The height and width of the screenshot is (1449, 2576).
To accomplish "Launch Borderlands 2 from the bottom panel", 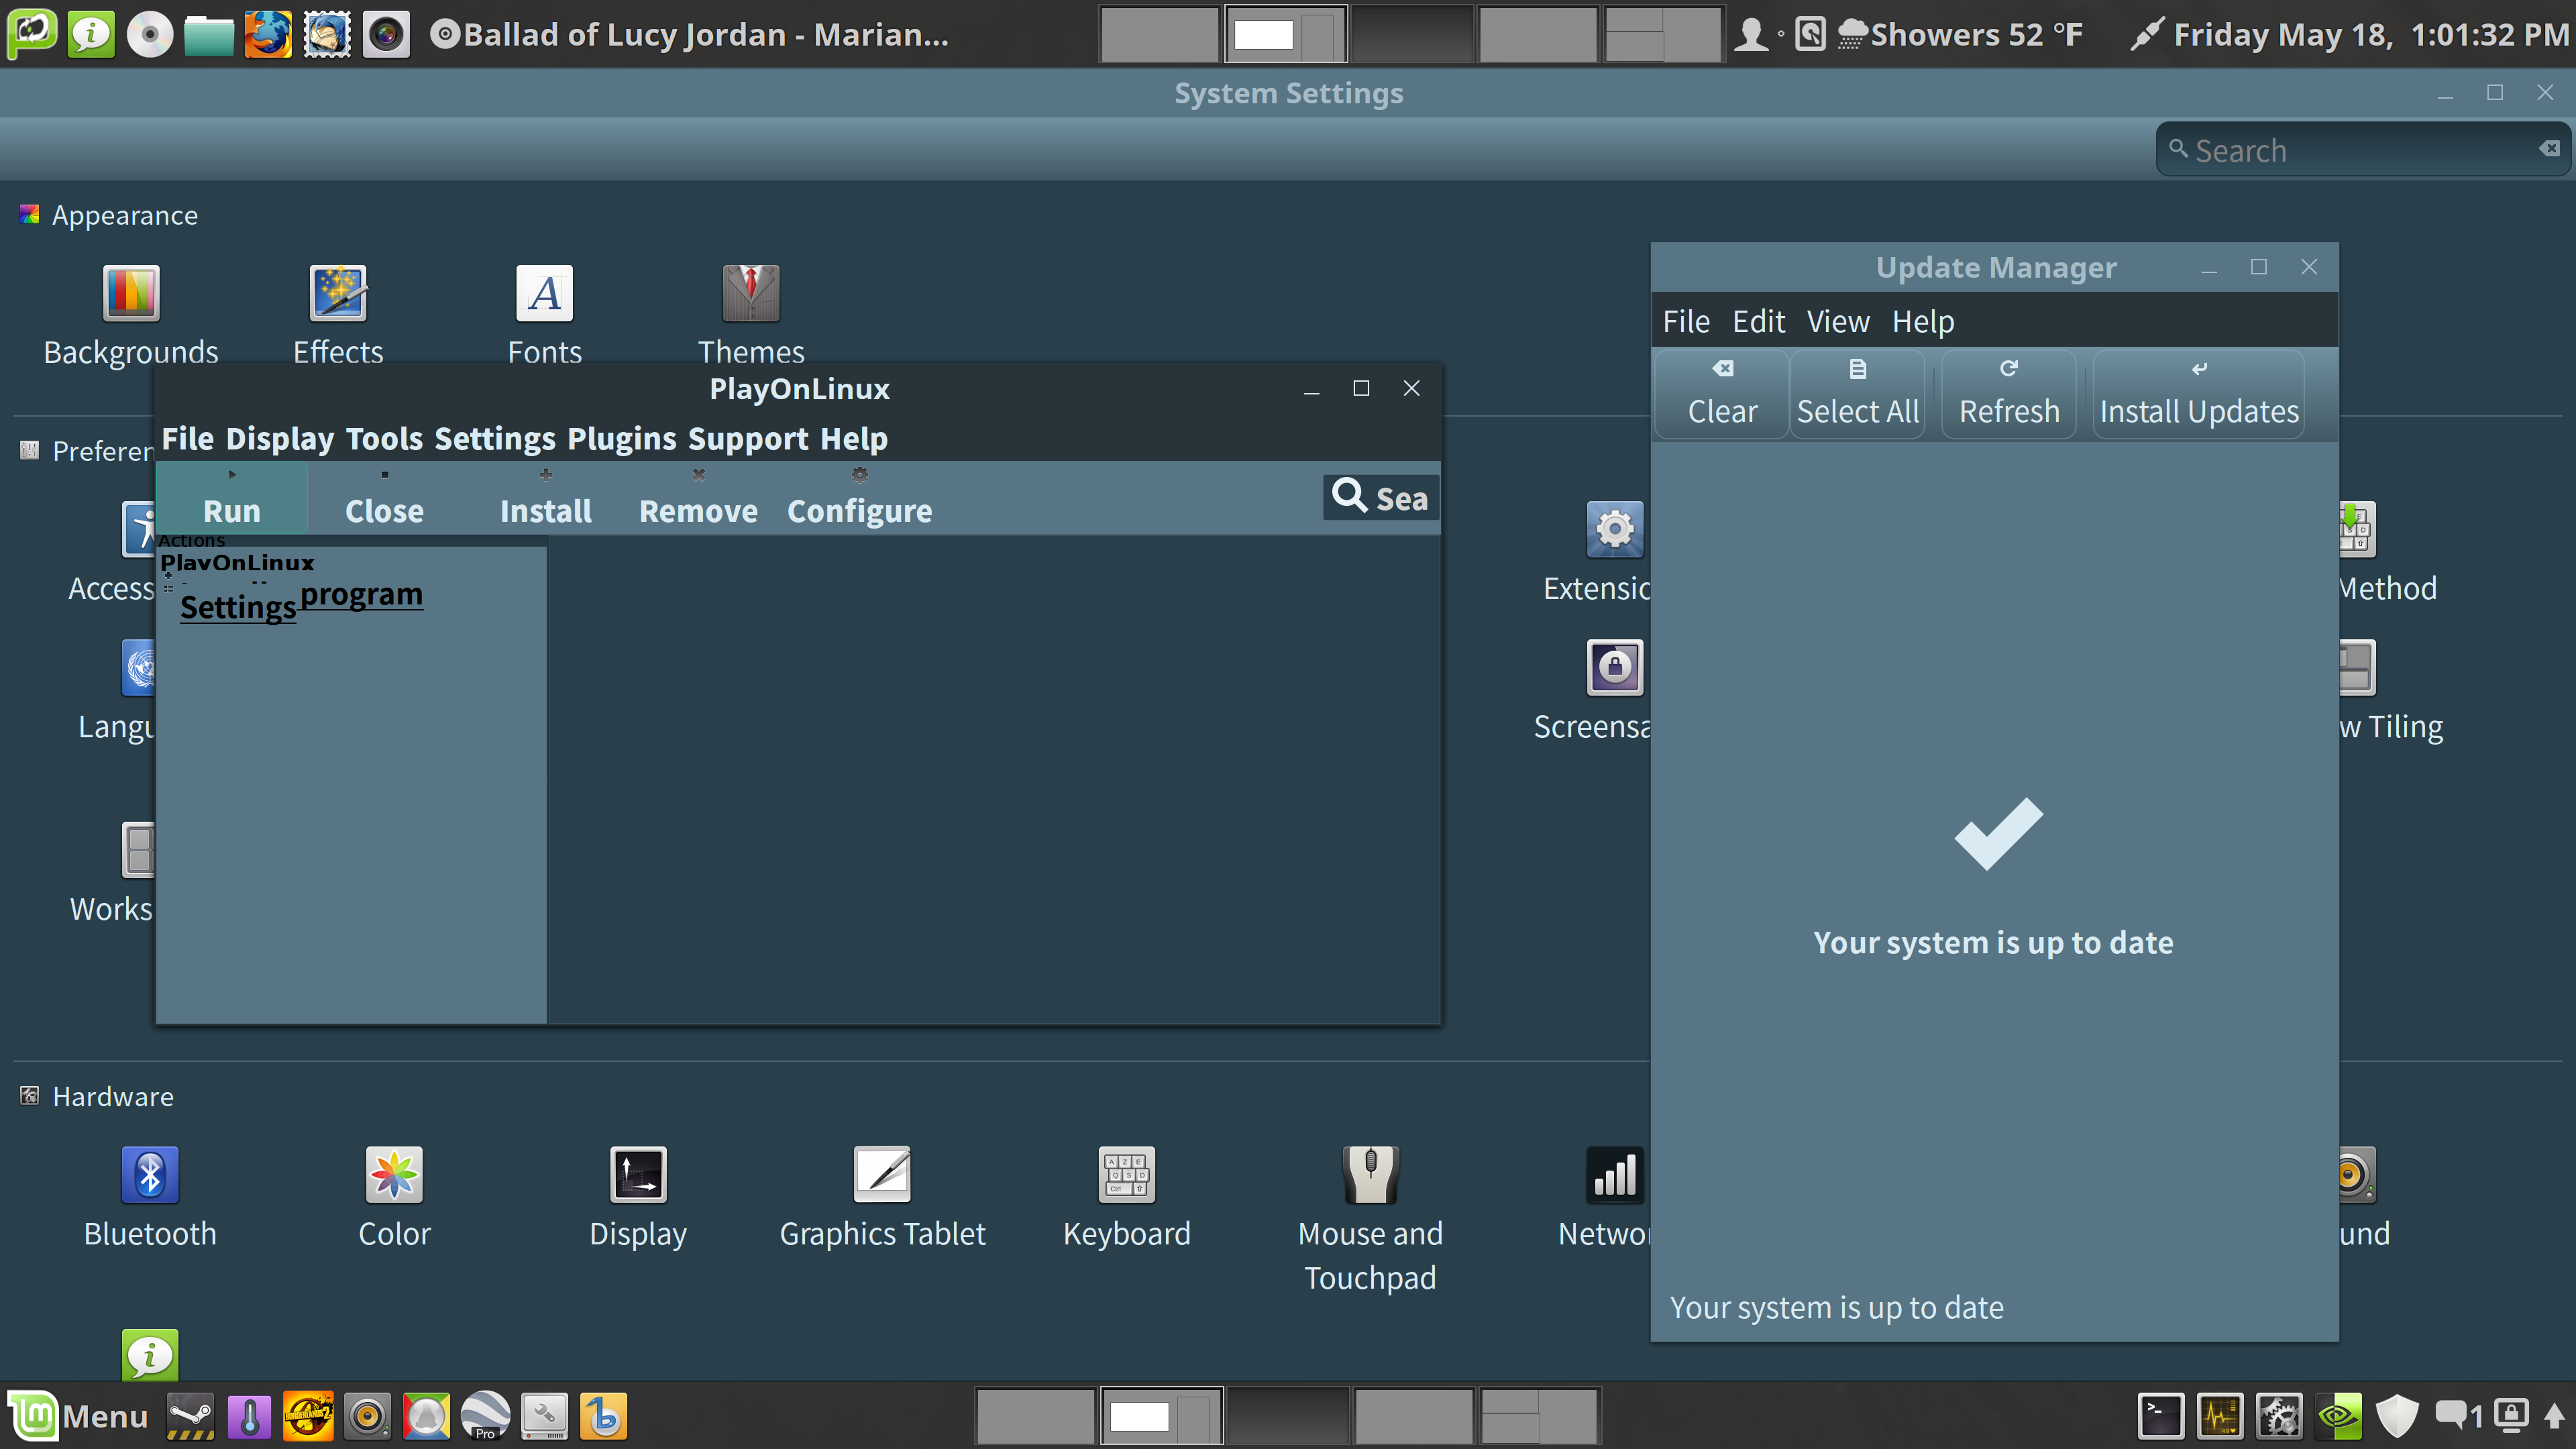I will [x=308, y=1416].
